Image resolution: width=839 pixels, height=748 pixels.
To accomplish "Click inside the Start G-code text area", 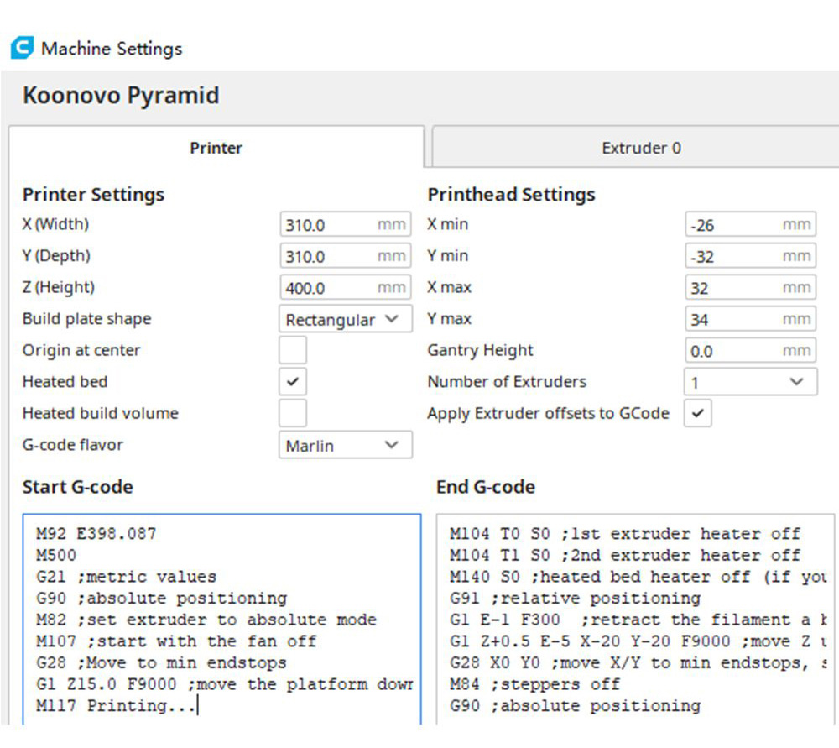I will 222,621.
